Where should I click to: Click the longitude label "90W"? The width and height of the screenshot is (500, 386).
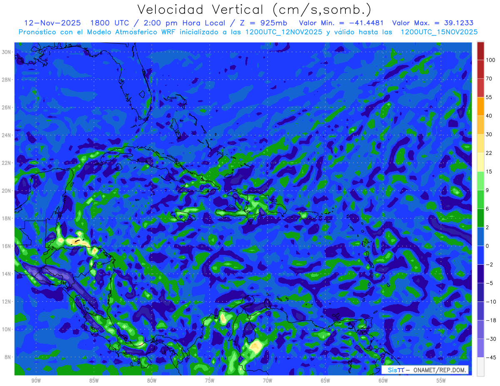(x=36, y=381)
